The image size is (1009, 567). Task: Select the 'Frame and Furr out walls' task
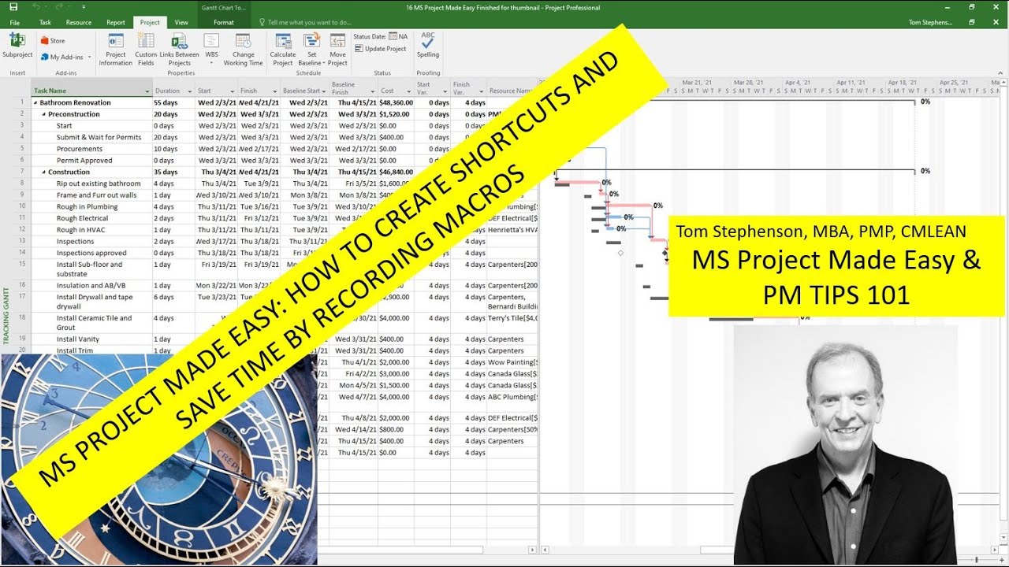coord(96,195)
